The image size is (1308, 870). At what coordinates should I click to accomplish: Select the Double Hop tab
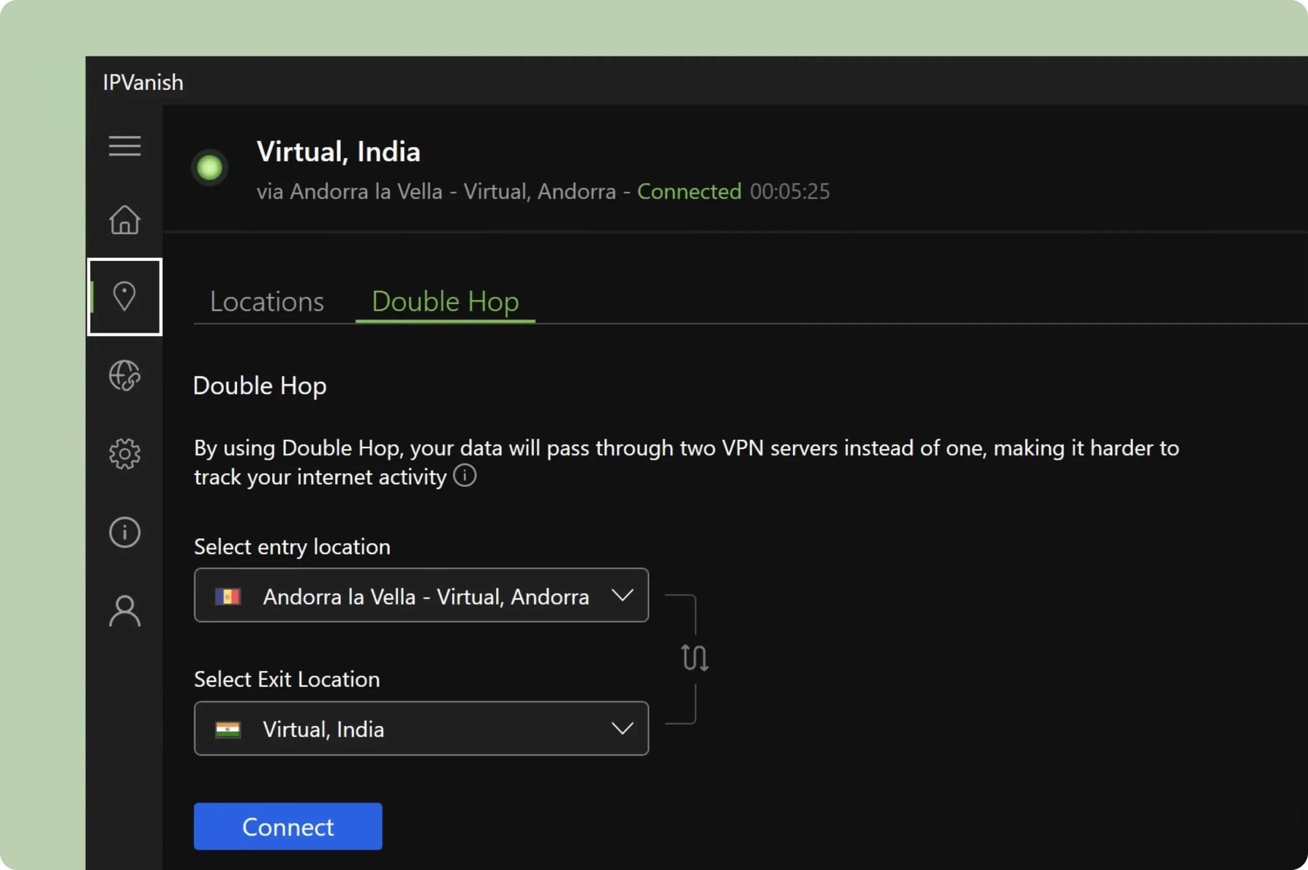coord(445,302)
